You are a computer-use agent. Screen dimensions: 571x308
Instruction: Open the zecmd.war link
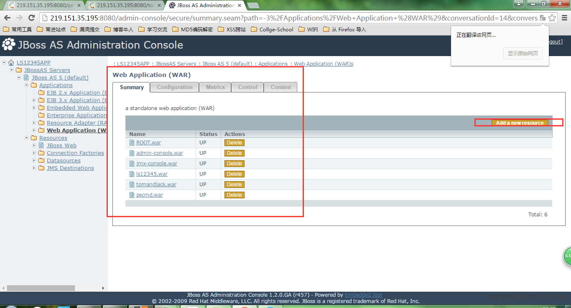click(x=150, y=195)
